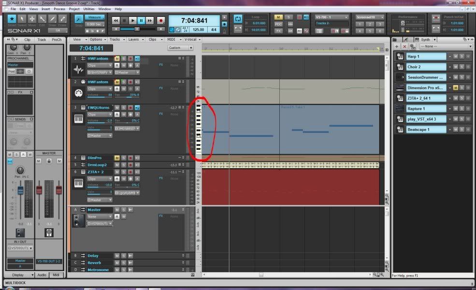
Task: Click the Snap to grid icon
Action: click(x=78, y=20)
